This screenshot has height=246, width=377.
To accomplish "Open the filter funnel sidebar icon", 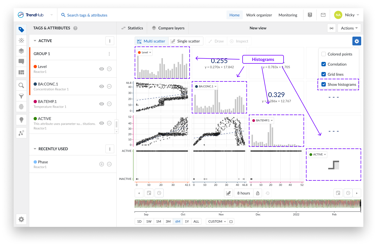I will 21,96.
